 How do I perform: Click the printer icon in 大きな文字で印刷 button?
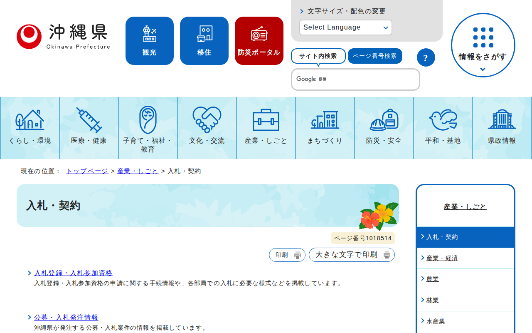pos(387,255)
